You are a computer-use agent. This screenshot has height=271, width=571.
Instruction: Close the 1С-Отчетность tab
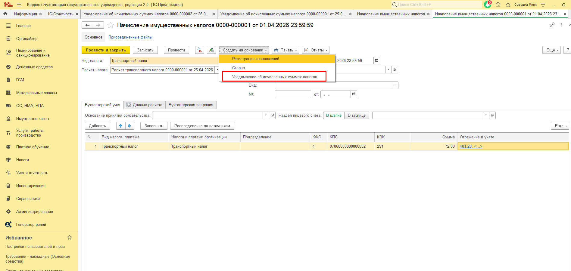77,14
